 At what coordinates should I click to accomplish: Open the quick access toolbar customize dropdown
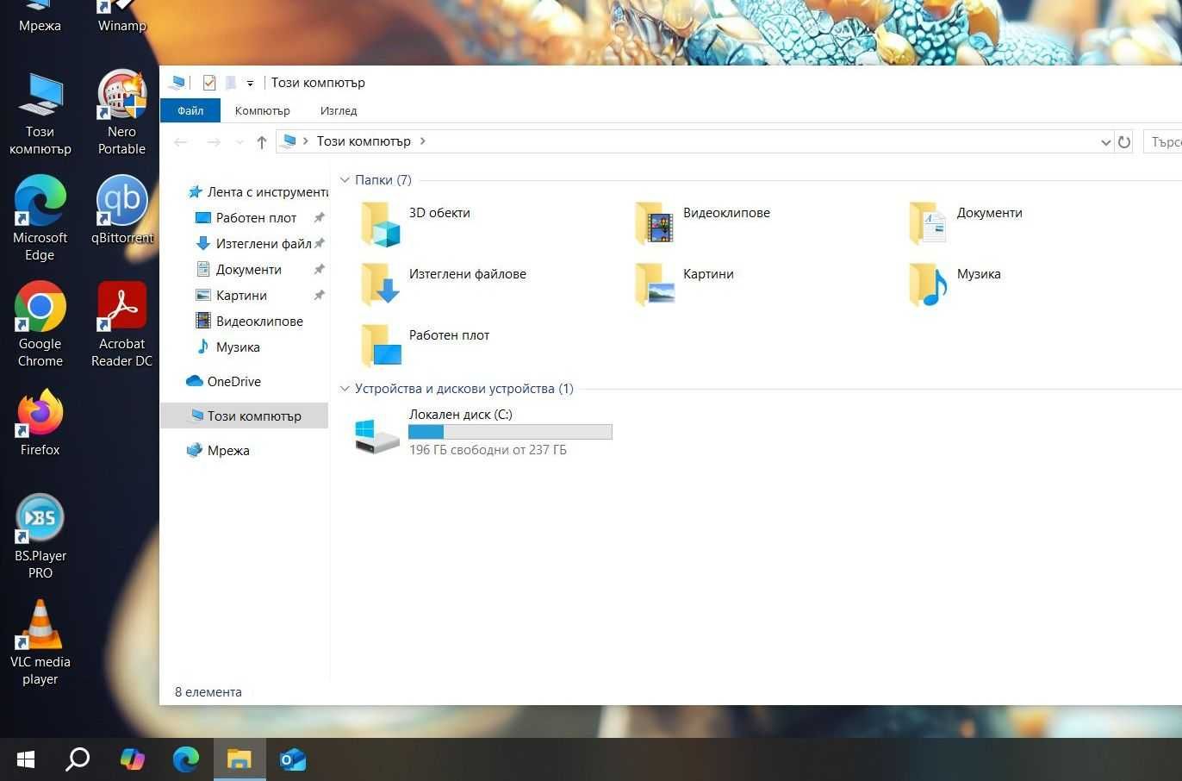click(250, 84)
